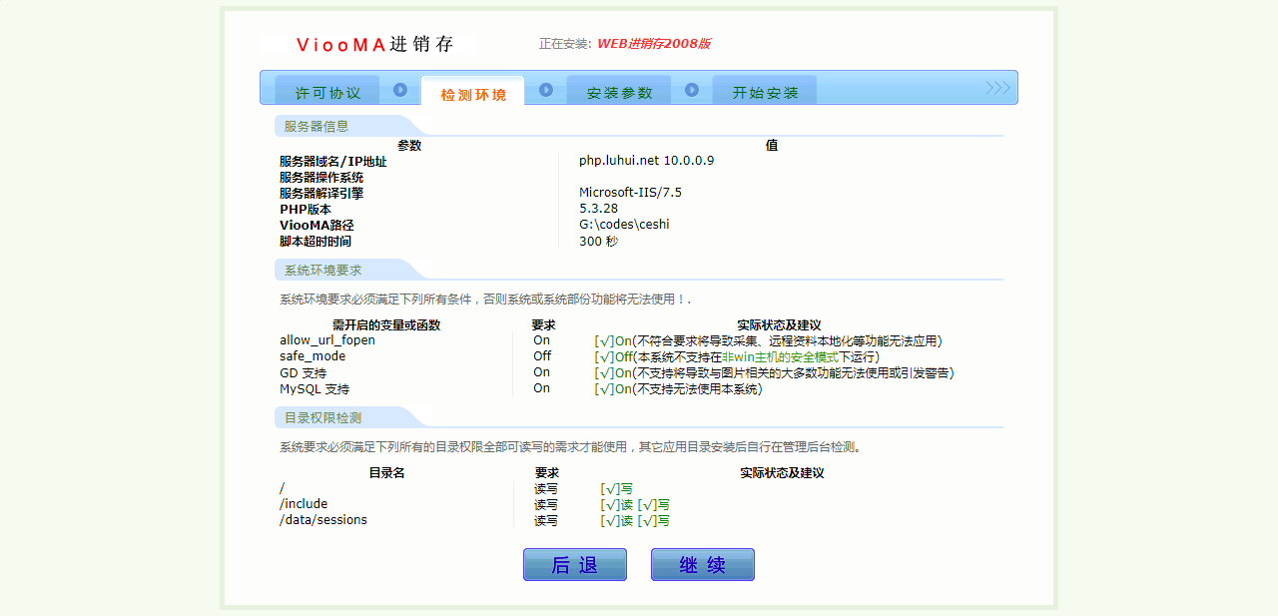
Task: Select the 系统环境要求 section header
Action: click(322, 270)
